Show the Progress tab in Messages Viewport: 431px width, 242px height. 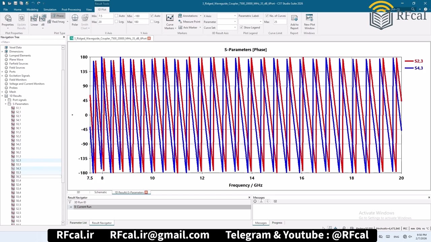coord(277,223)
